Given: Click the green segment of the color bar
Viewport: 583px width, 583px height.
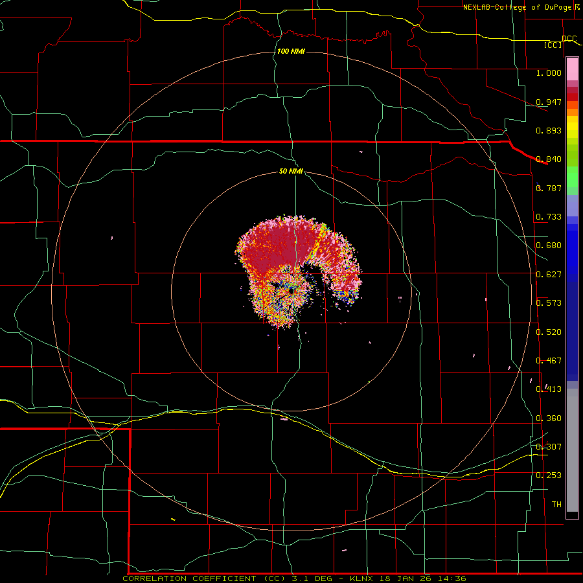Looking at the screenshot, I should click(x=572, y=177).
